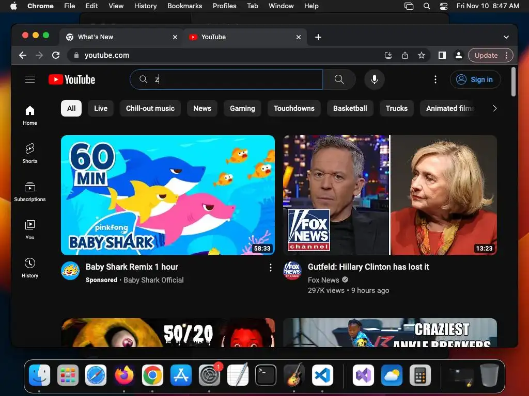Open the You section in sidebar
Viewport: 529px width, 396px height.
point(29,229)
